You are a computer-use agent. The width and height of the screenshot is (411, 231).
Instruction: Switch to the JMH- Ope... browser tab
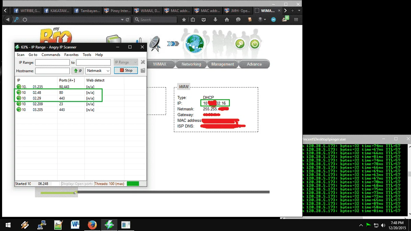237,11
